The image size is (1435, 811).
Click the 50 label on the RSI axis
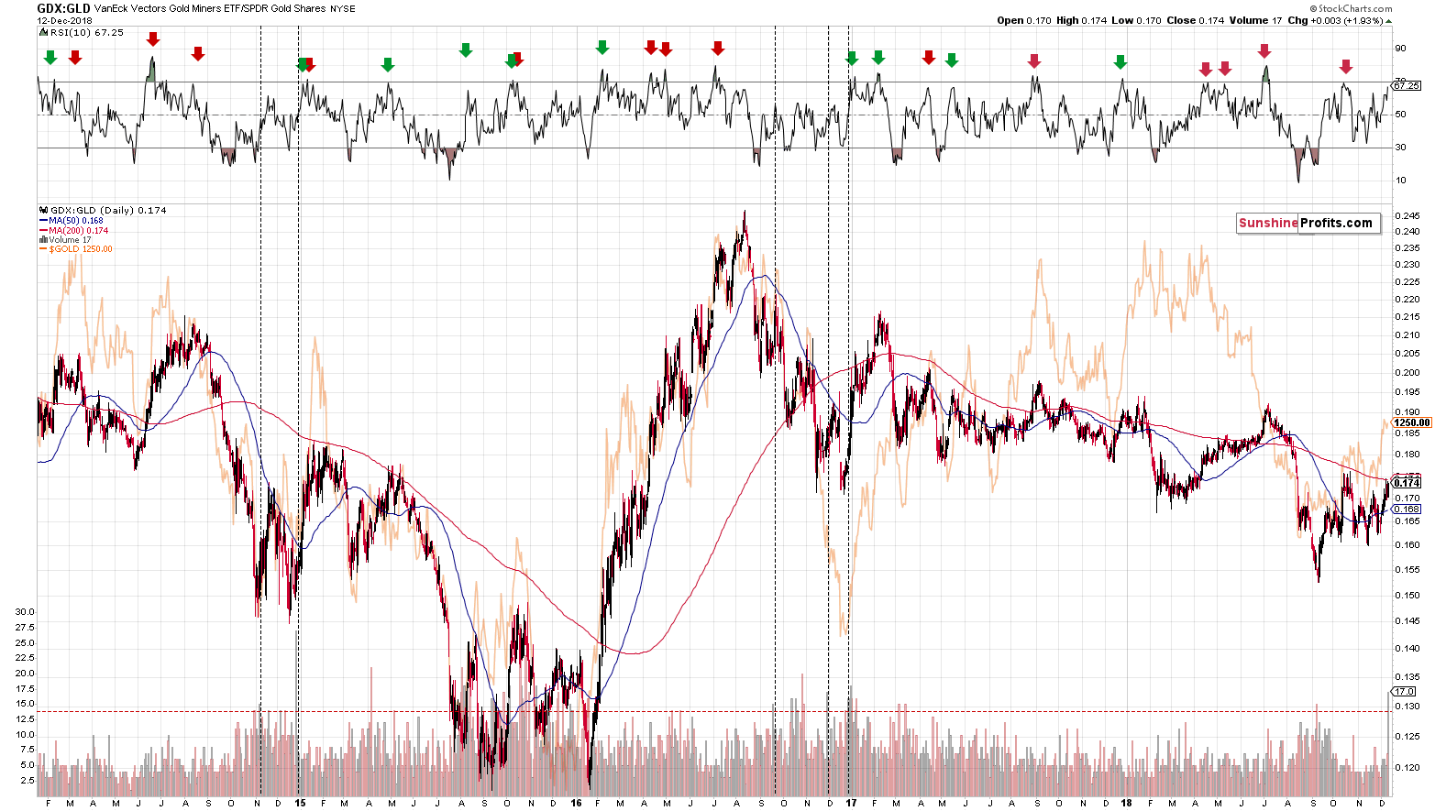[x=1400, y=115]
